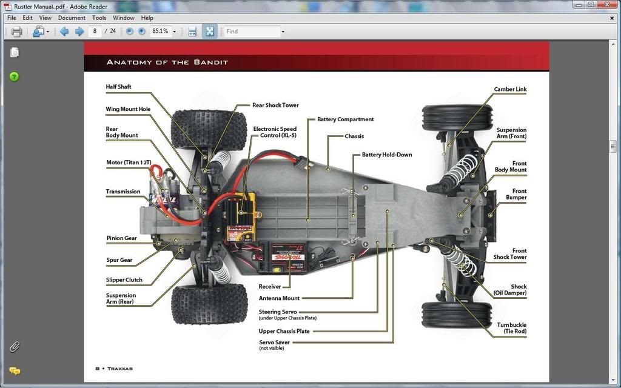Open the Pages panel in sidebar
621x388 pixels.
[x=15, y=52]
